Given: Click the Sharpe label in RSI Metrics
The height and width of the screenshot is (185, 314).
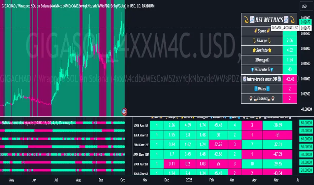Looking at the screenshot, I should (x=262, y=41).
